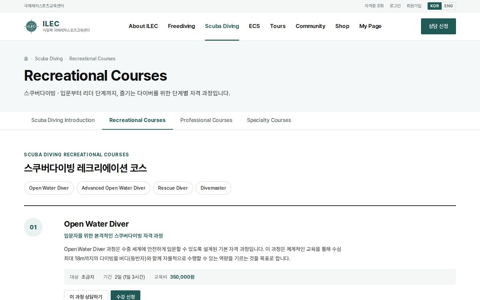Click the 2일 (1일 3시간) duration text
This screenshot has height=300, width=480.
pos(130,277)
